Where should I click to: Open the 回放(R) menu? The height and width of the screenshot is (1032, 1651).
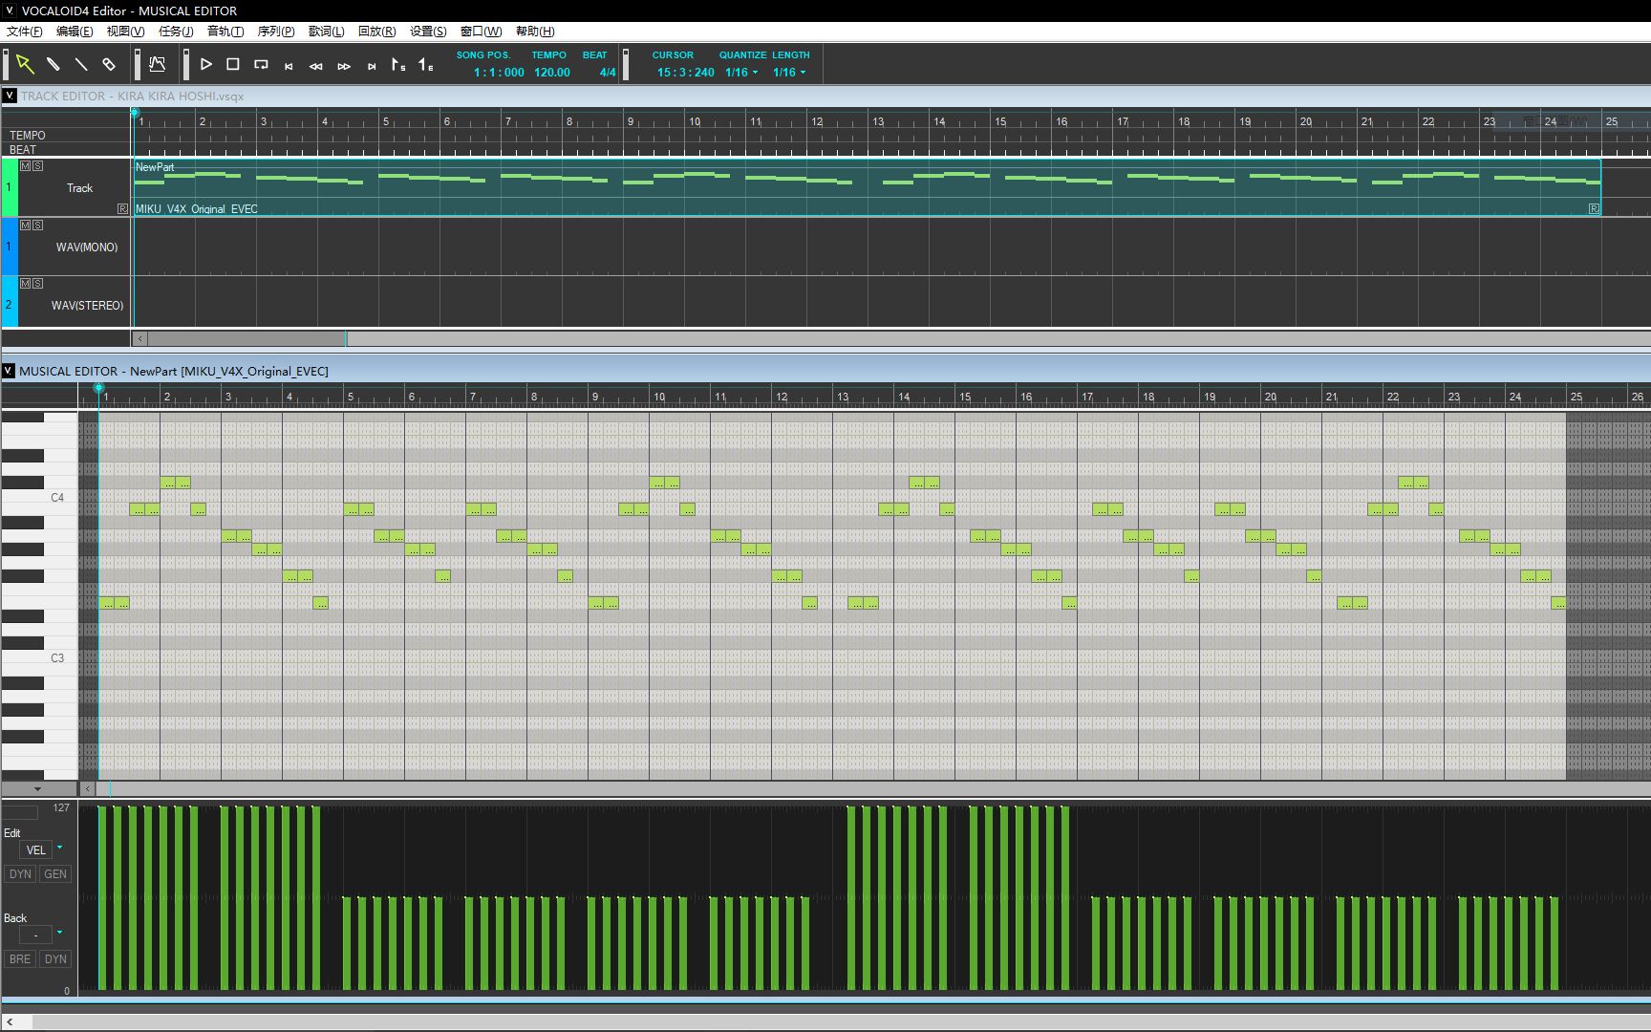(376, 32)
